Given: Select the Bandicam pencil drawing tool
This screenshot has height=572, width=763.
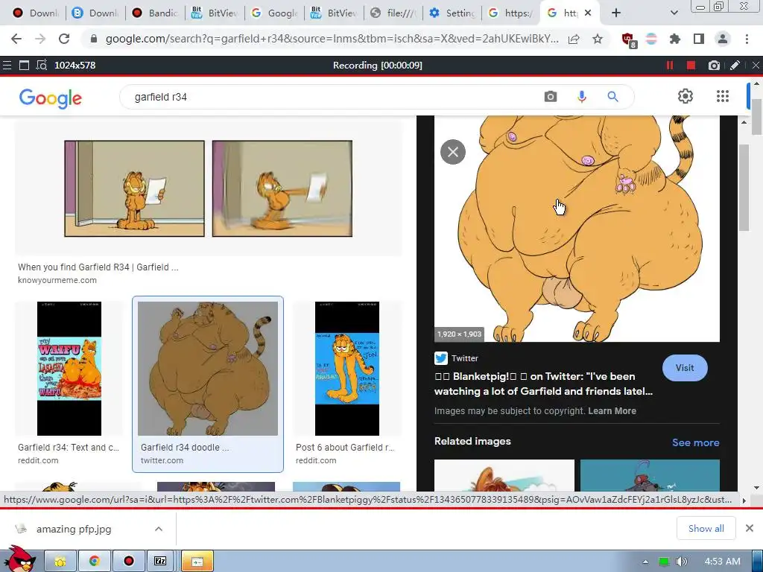Looking at the screenshot, I should (735, 66).
